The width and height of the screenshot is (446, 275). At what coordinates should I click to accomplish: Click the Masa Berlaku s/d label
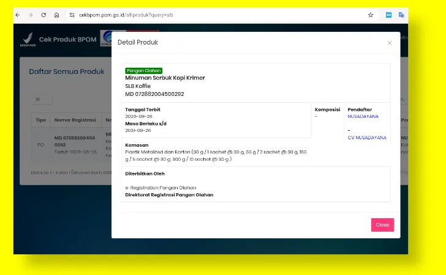pyautogui.click(x=146, y=123)
